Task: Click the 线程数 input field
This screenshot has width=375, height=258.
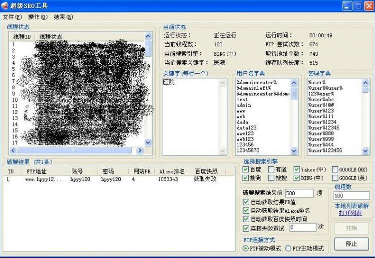Action: [x=352, y=196]
